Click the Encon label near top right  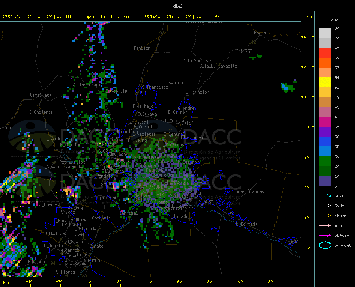[260, 33]
